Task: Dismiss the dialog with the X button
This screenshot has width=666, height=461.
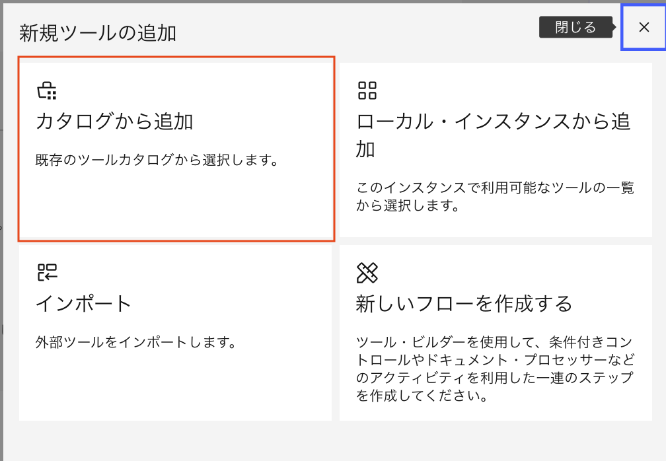Action: pos(643,27)
